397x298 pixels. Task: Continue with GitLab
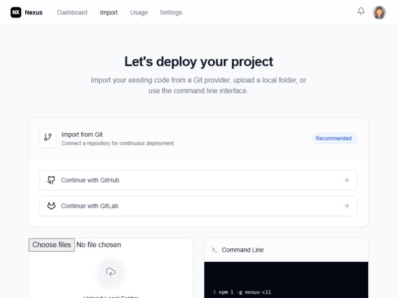(198, 206)
